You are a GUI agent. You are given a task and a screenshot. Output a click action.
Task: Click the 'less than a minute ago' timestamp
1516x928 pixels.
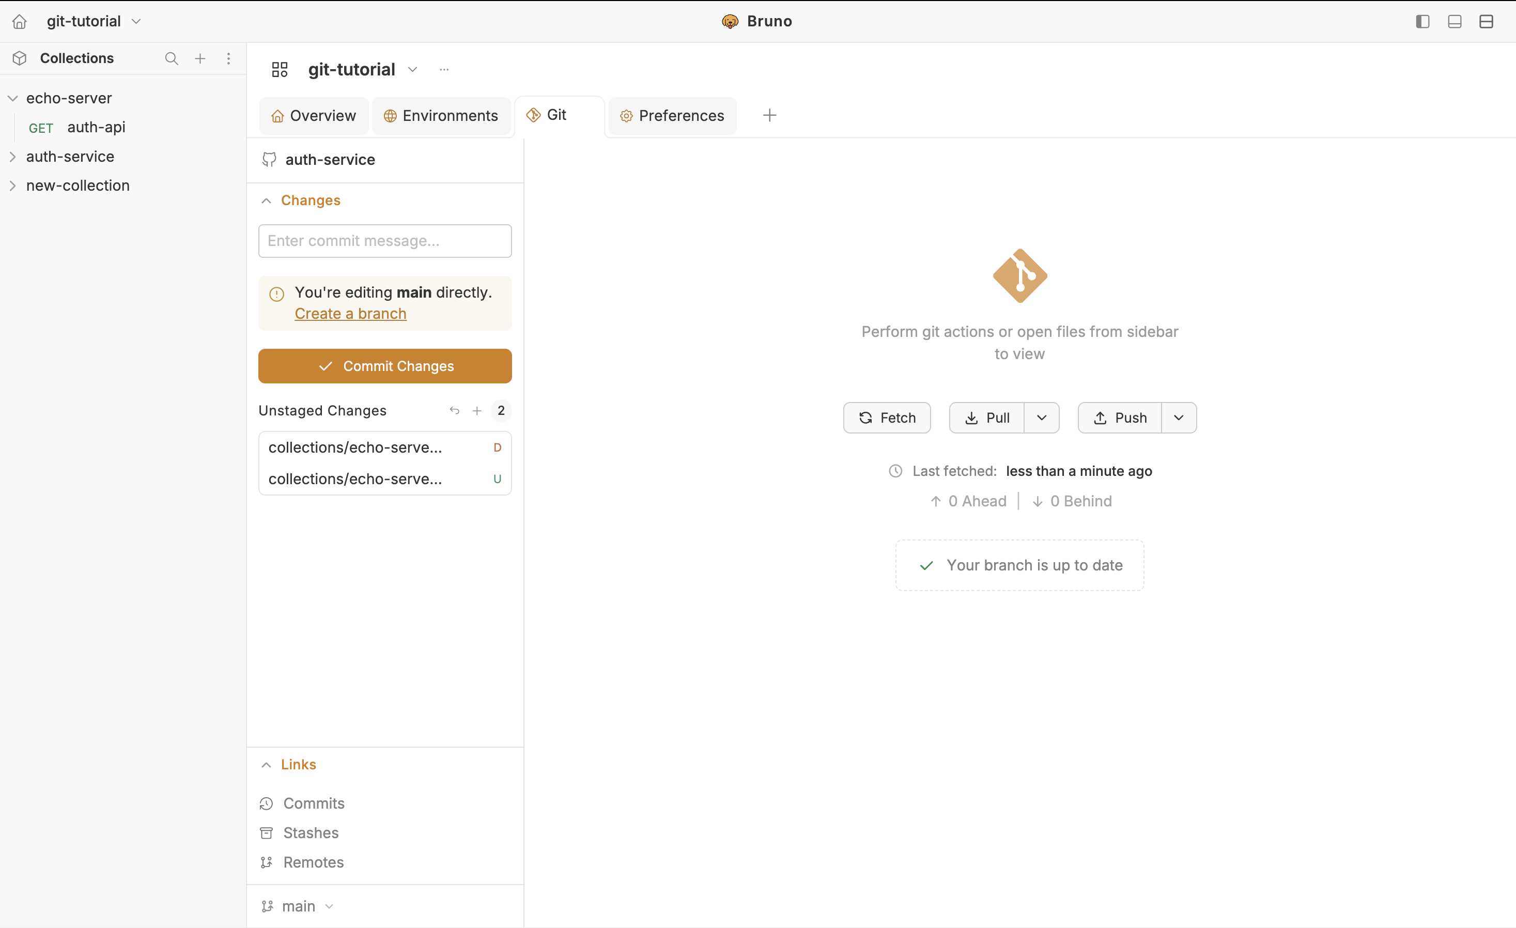[1079, 471]
